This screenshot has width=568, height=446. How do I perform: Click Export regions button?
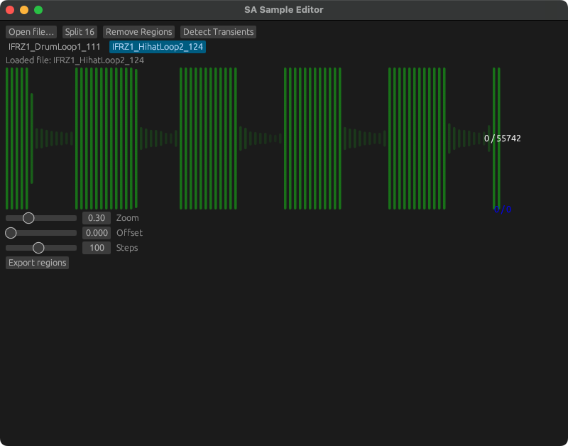tap(38, 263)
